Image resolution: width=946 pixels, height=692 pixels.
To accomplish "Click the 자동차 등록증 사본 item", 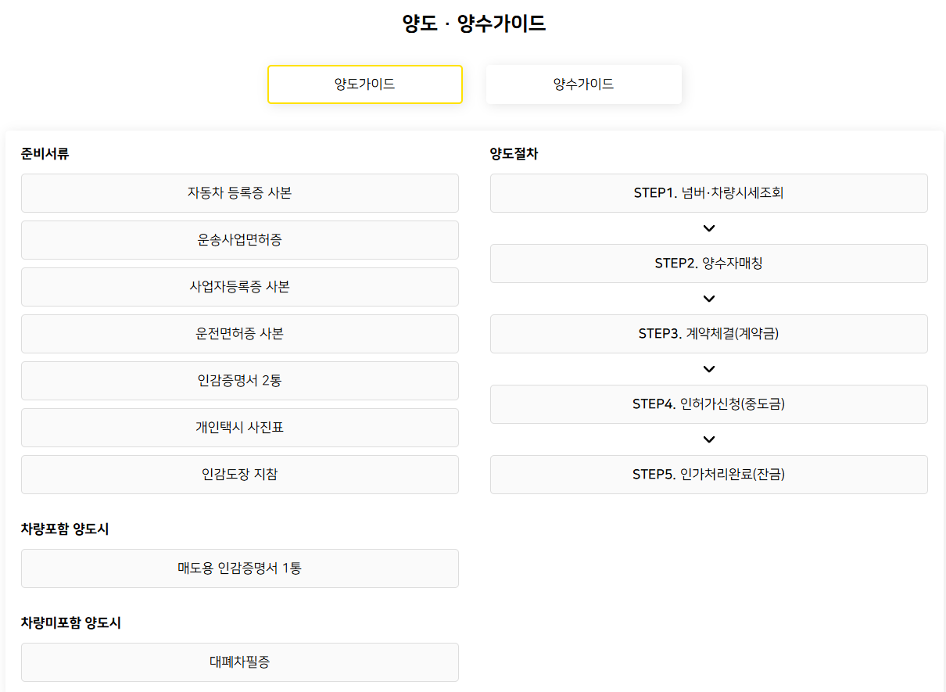I will pos(239,193).
